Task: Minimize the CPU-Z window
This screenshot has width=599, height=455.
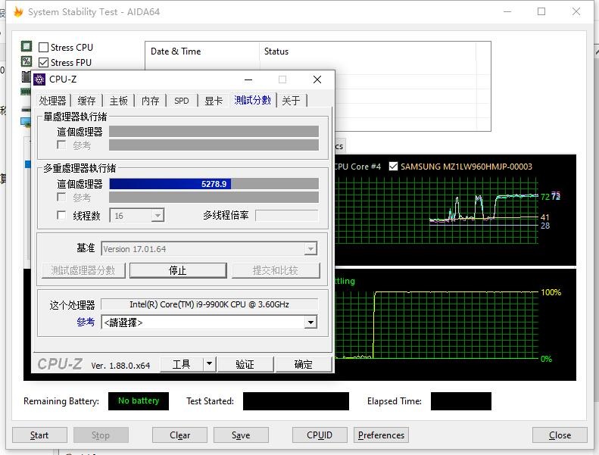Action: [x=248, y=79]
